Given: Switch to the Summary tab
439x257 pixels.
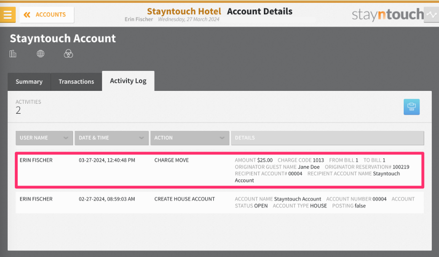Looking at the screenshot, I should (x=29, y=82).
